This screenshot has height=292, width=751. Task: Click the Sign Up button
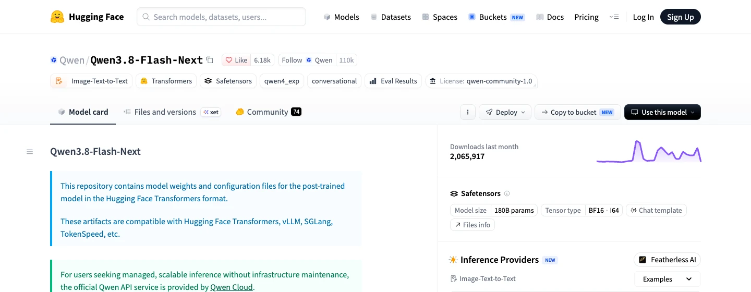681,17
